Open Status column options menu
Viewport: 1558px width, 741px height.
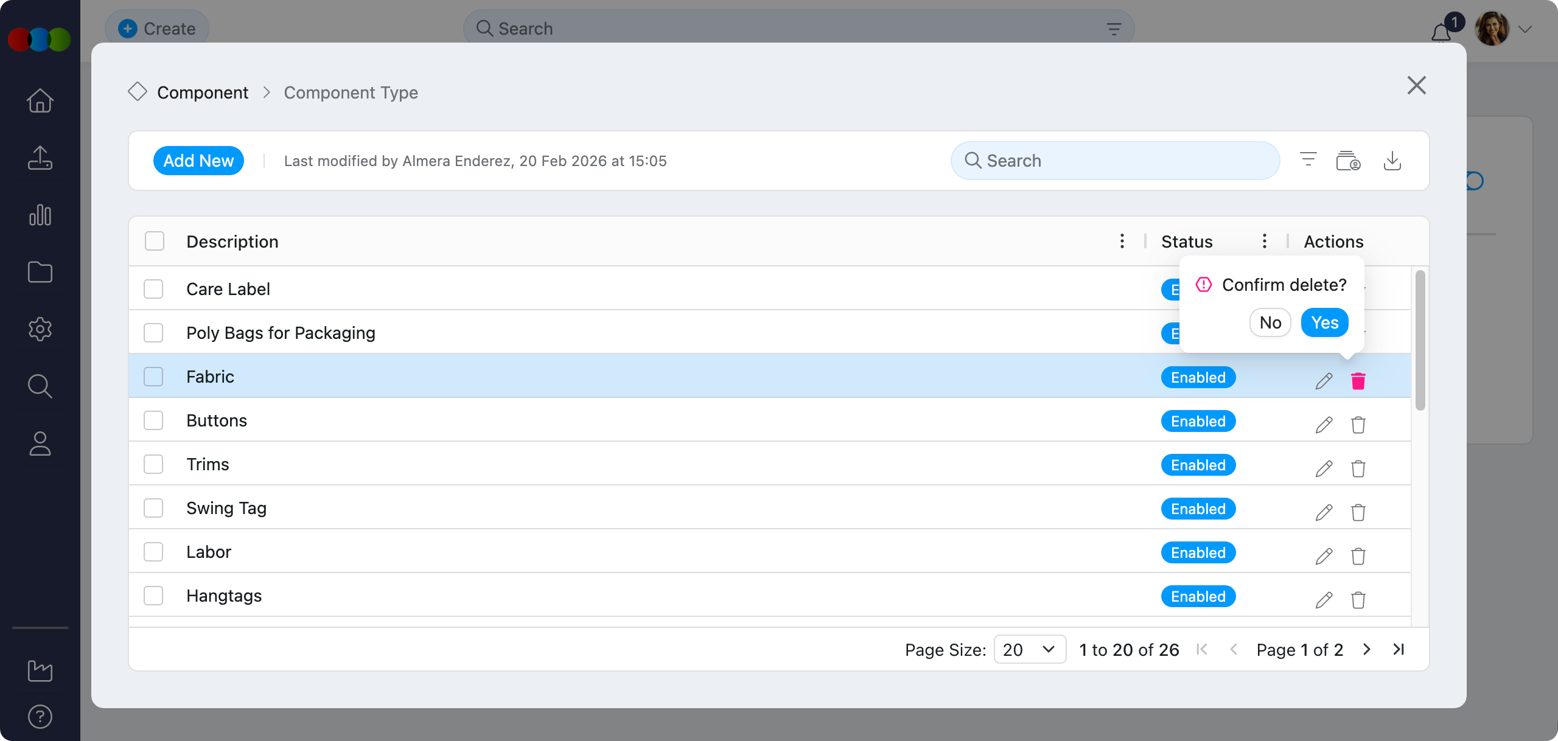click(x=1264, y=242)
